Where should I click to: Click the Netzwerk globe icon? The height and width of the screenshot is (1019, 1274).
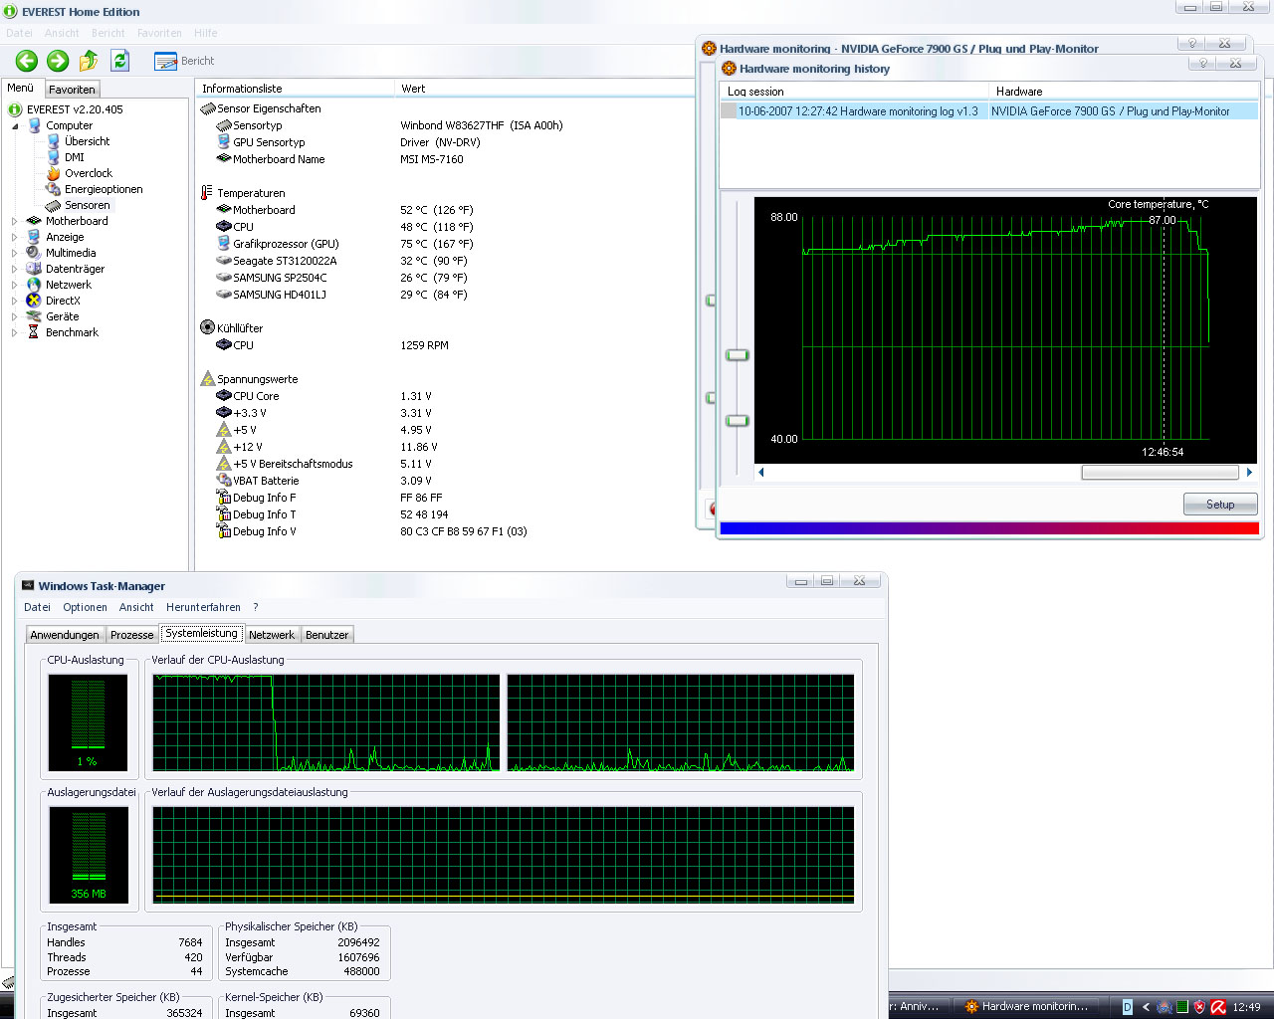pyautogui.click(x=34, y=285)
